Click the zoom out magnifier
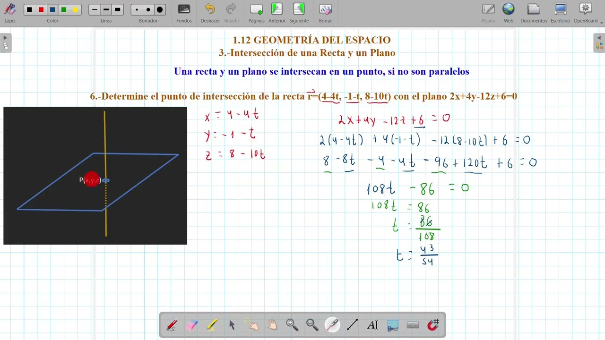The height and width of the screenshot is (340, 605). 312,325
